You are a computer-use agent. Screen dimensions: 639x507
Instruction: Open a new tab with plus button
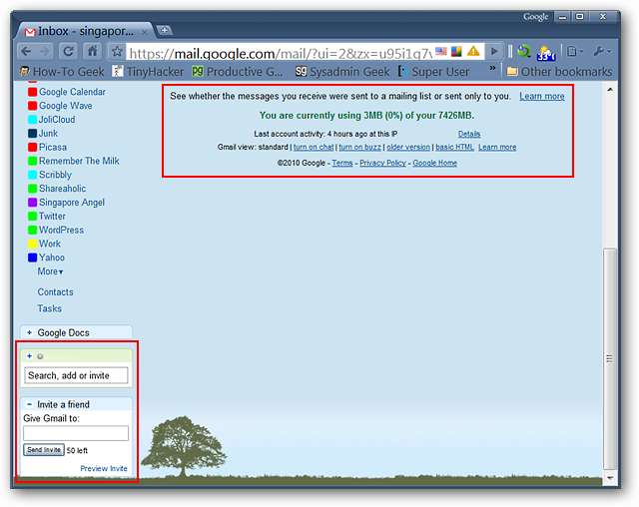pyautogui.click(x=164, y=30)
